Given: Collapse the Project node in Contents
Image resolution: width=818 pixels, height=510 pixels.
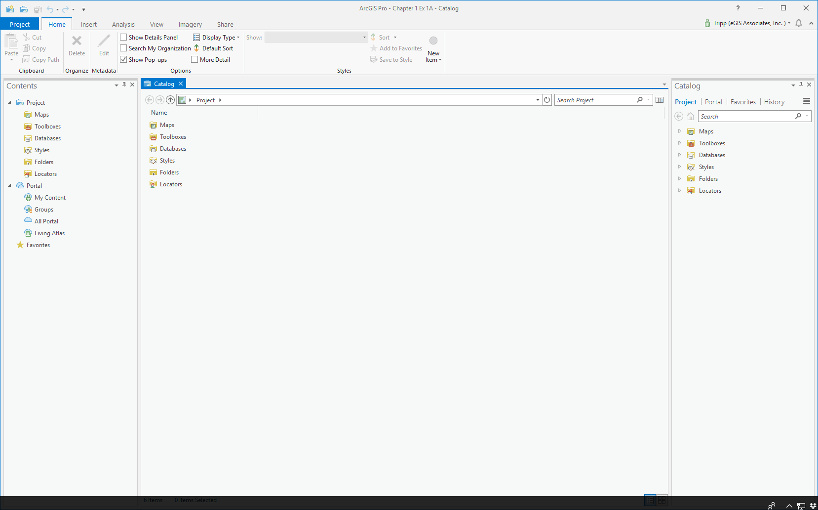Looking at the screenshot, I should (9, 102).
